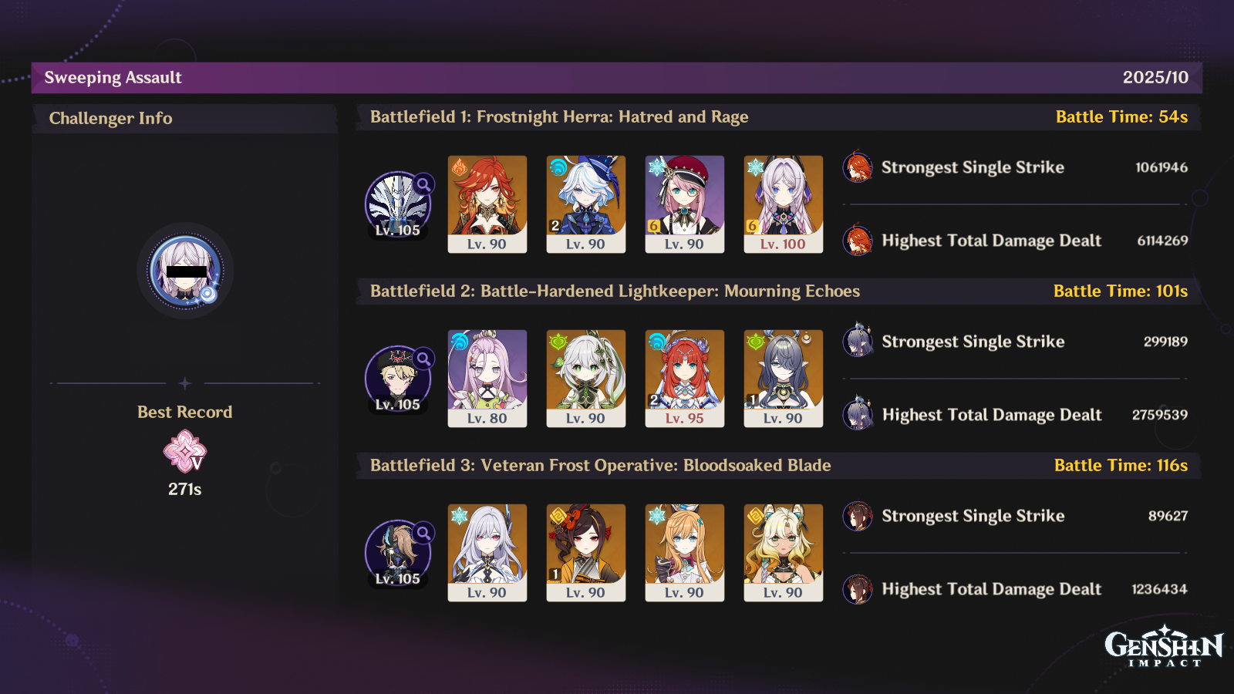Click the Genshin Impact logo

coord(1164,646)
